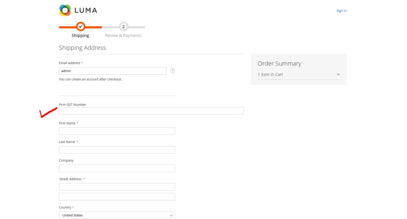Go to Review & Payments step 2
Viewport: 407px width, 219px height.
(123, 26)
